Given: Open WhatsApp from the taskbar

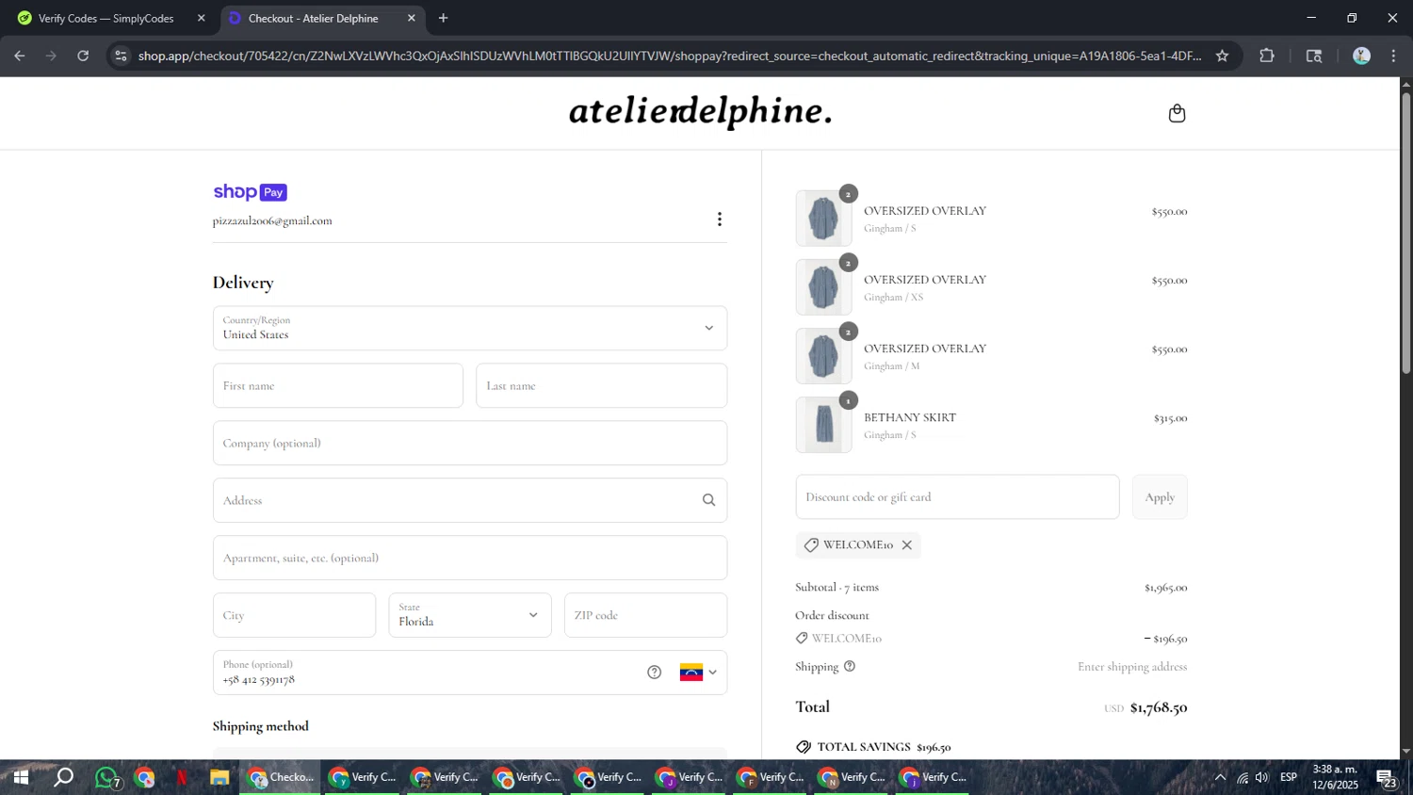Looking at the screenshot, I should (106, 777).
